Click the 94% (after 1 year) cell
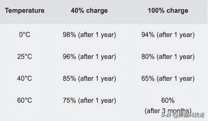208x121 pixels. (x=168, y=35)
